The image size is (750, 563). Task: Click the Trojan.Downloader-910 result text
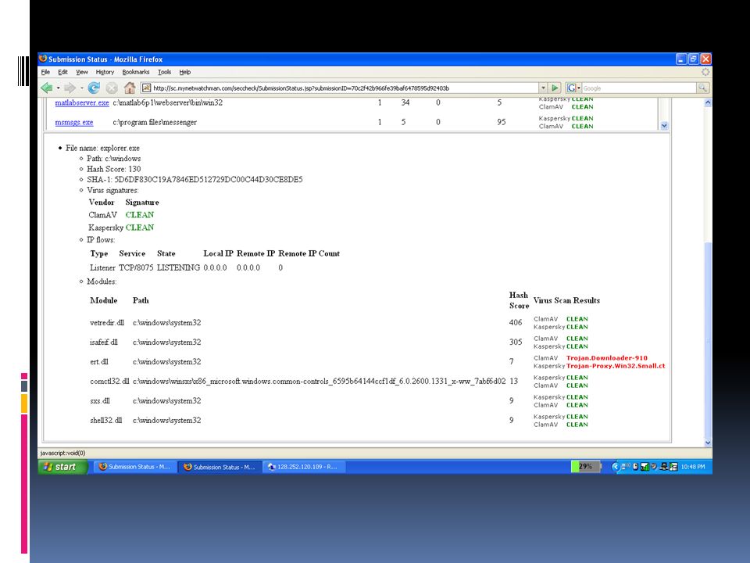[606, 358]
